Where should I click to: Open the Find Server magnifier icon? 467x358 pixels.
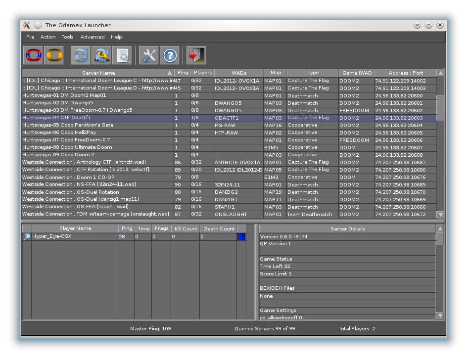pos(123,55)
